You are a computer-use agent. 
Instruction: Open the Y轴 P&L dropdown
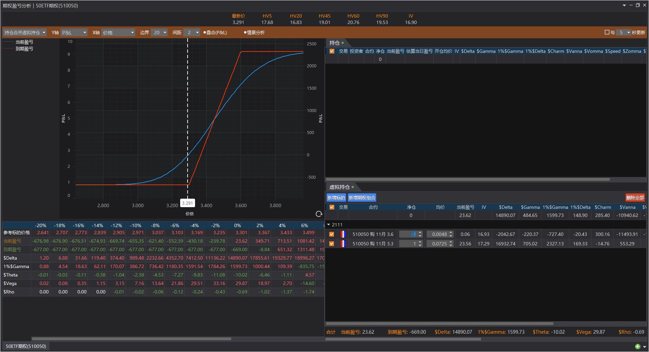[x=74, y=32]
